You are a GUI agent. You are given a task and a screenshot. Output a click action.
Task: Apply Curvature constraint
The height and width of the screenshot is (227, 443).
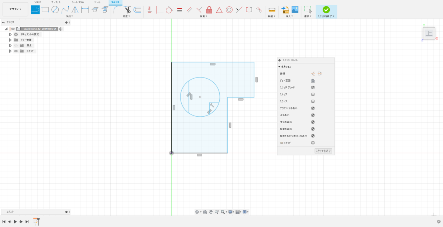click(259, 10)
